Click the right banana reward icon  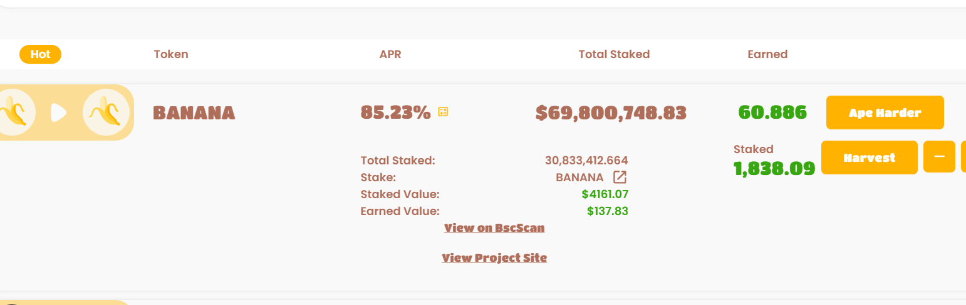pyautogui.click(x=106, y=112)
